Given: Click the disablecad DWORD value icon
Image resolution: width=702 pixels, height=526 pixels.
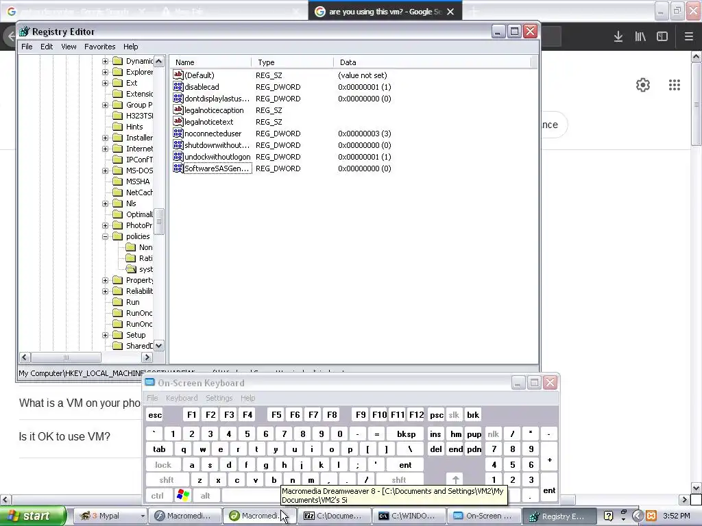Looking at the screenshot, I should (x=178, y=87).
